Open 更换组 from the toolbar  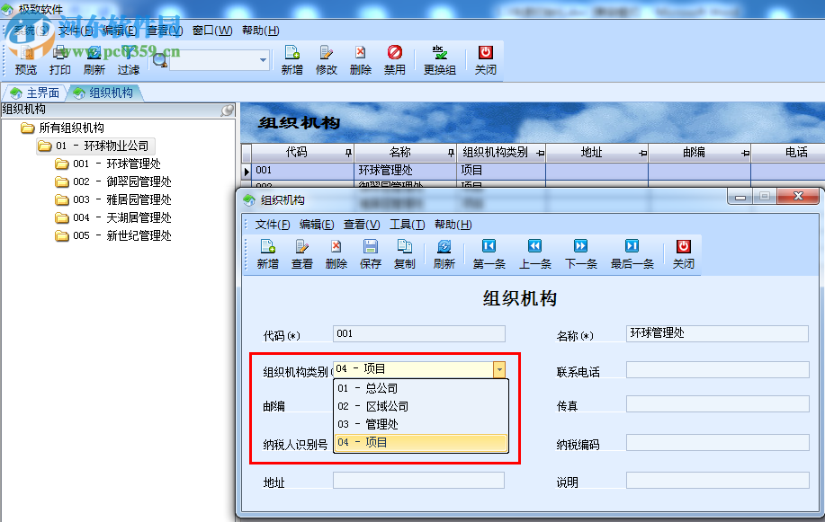tap(438, 59)
